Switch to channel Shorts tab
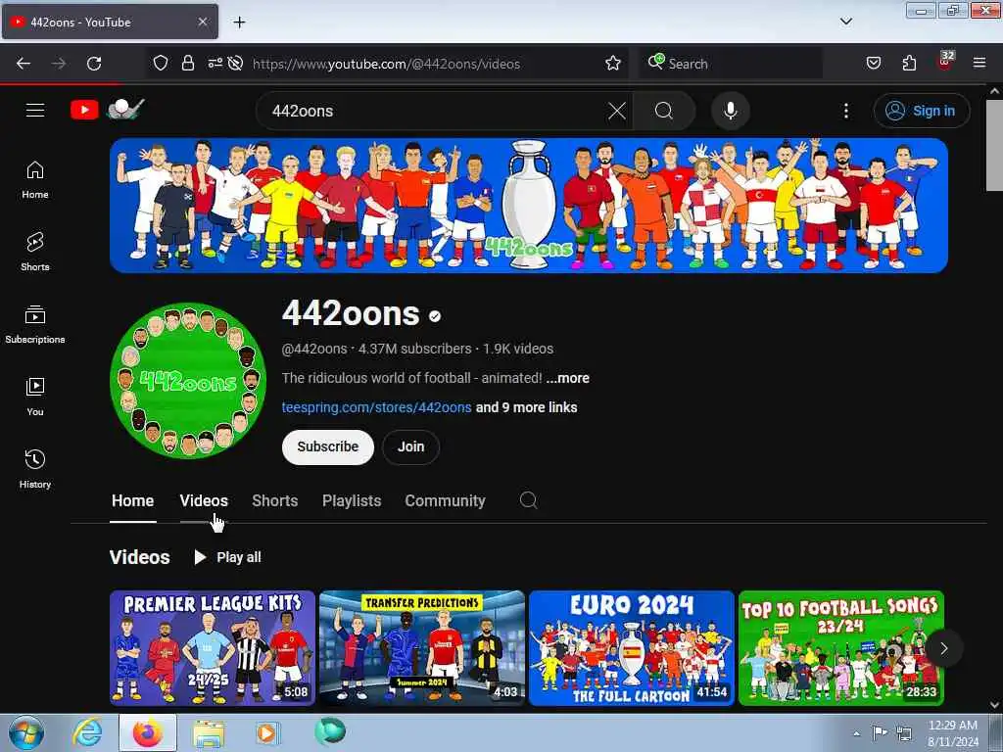 [x=275, y=500]
